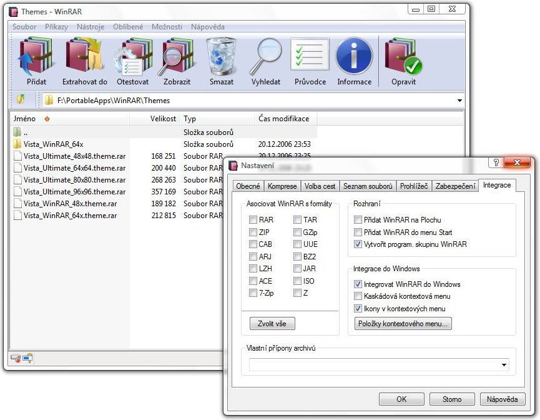
Task: Enable Přidat WinRAR do menu Start
Action: (358, 232)
